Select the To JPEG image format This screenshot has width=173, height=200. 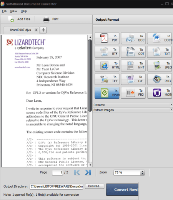160,66
